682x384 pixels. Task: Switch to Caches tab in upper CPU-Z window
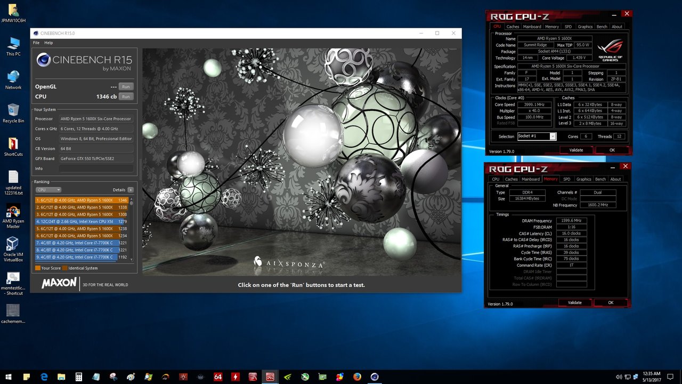click(513, 27)
